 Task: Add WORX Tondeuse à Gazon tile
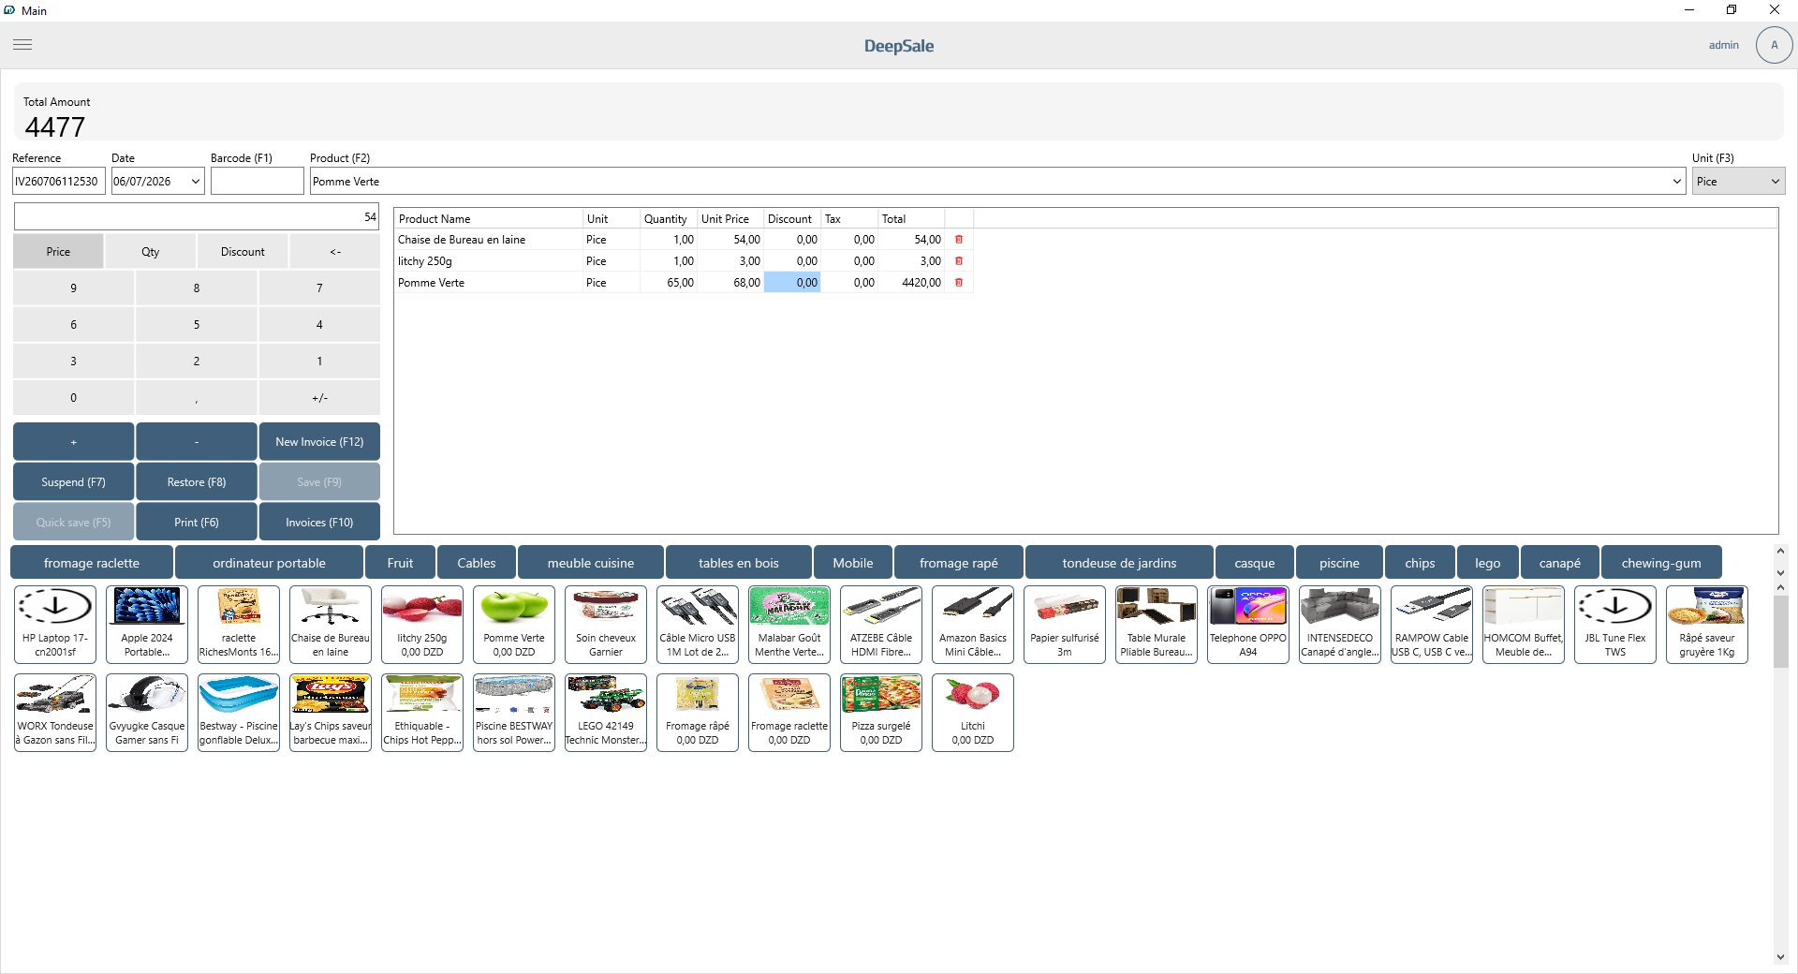tap(55, 713)
